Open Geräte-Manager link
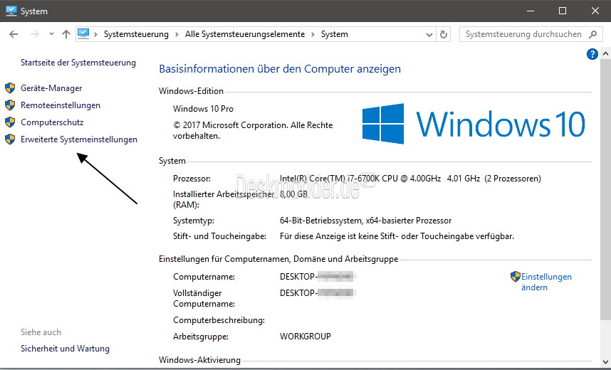The image size is (611, 370). (x=51, y=88)
